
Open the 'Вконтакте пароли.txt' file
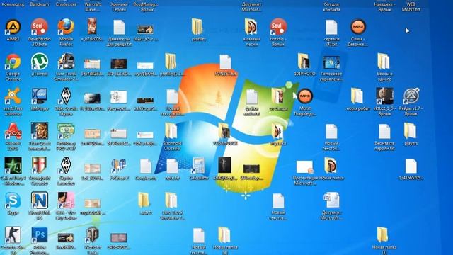pos(384,131)
